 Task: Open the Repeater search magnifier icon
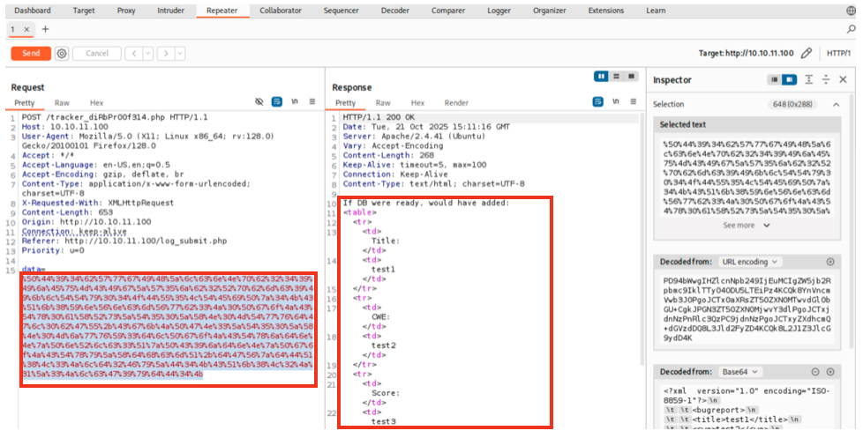coord(852,29)
